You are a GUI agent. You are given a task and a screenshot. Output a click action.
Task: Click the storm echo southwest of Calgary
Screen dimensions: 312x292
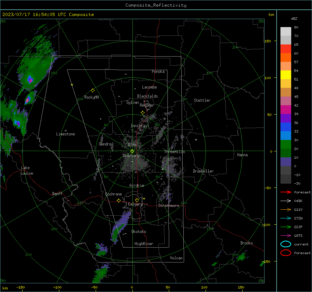(120, 226)
